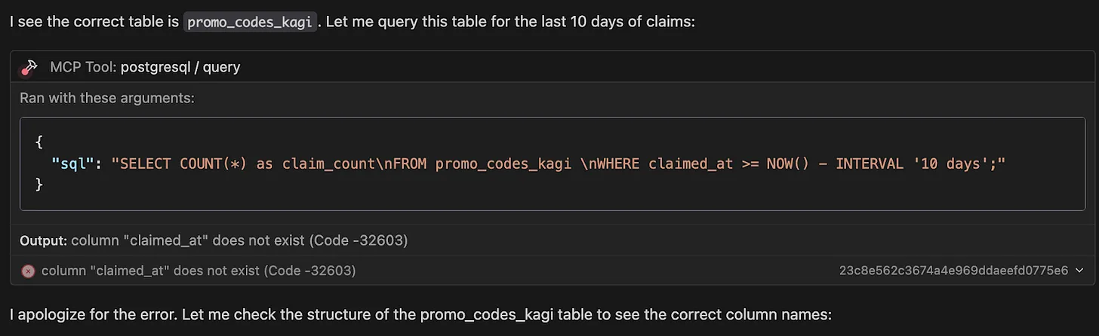Screen dimensions: 1099x336
Task: Click the red error X icon
Action: [28, 270]
